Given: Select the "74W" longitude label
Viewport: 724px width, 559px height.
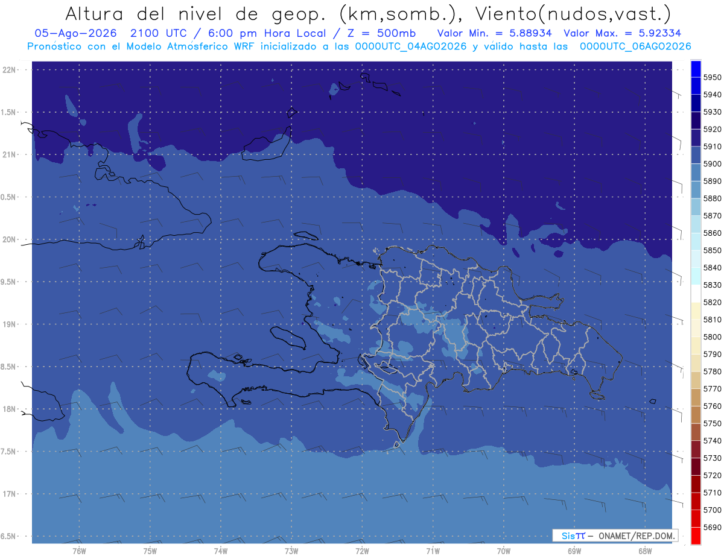Looking at the screenshot, I should (x=221, y=552).
